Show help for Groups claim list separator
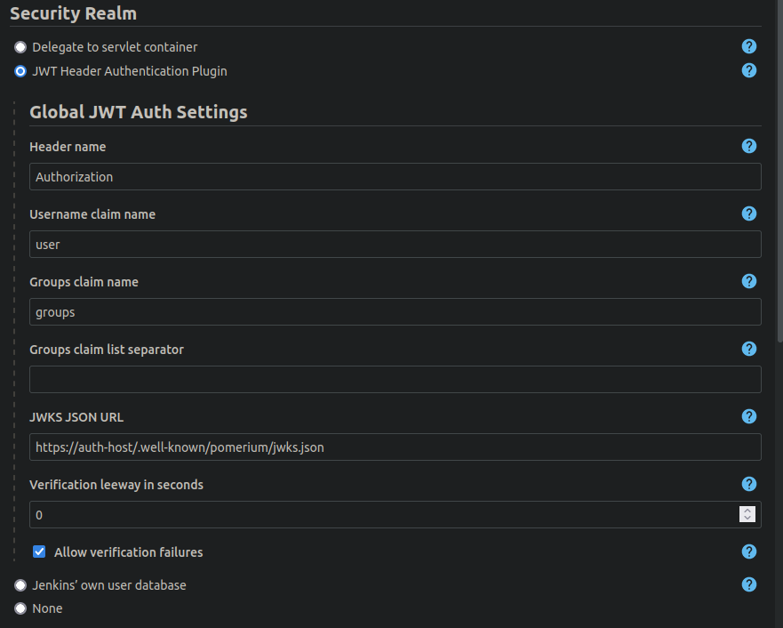The image size is (783, 628). pos(748,349)
